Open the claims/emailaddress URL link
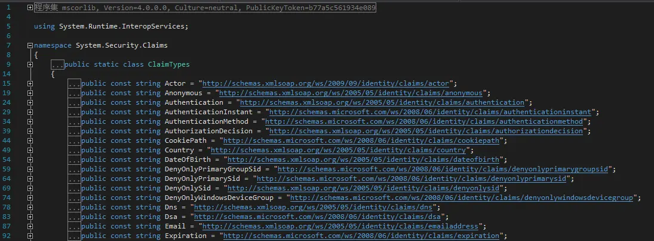Screen dimensions: 654x241 [340, 227]
